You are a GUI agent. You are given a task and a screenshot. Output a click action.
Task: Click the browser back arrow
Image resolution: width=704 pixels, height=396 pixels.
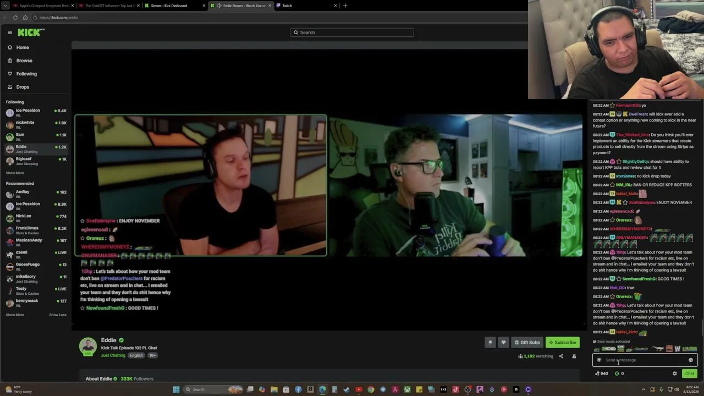click(x=5, y=18)
